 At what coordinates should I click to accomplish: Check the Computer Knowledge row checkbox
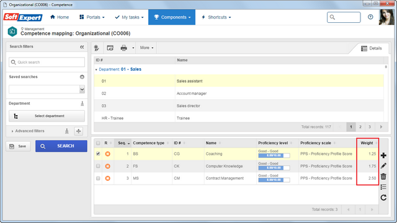98,166
